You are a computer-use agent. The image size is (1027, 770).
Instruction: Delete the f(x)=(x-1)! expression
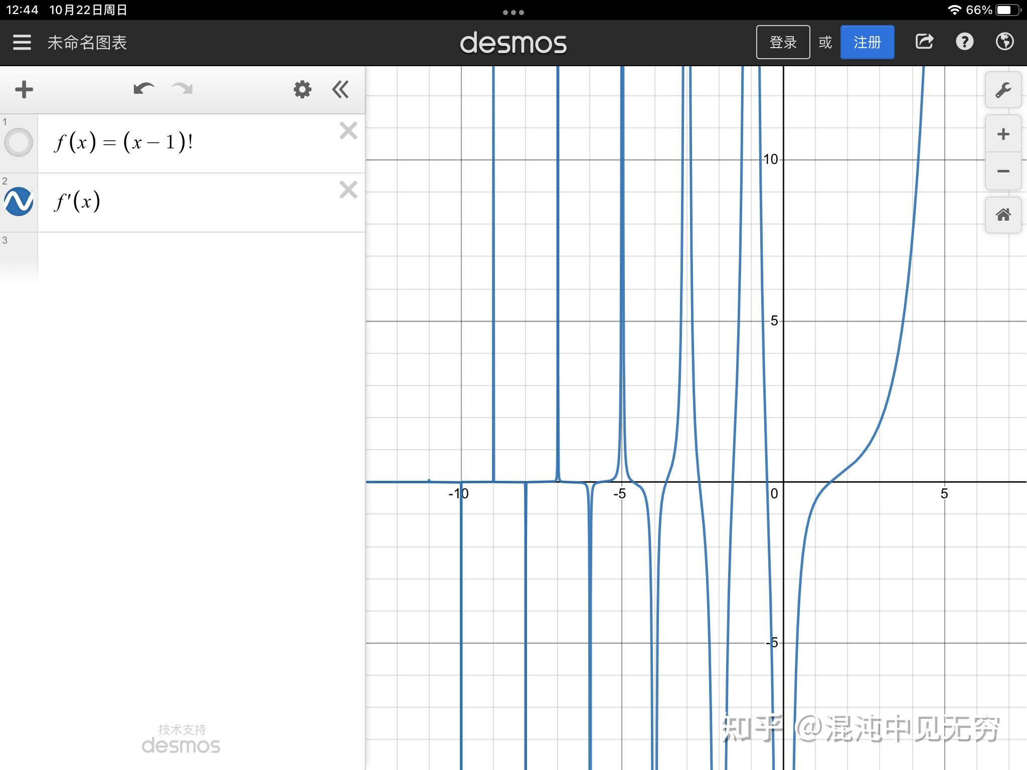(x=348, y=131)
